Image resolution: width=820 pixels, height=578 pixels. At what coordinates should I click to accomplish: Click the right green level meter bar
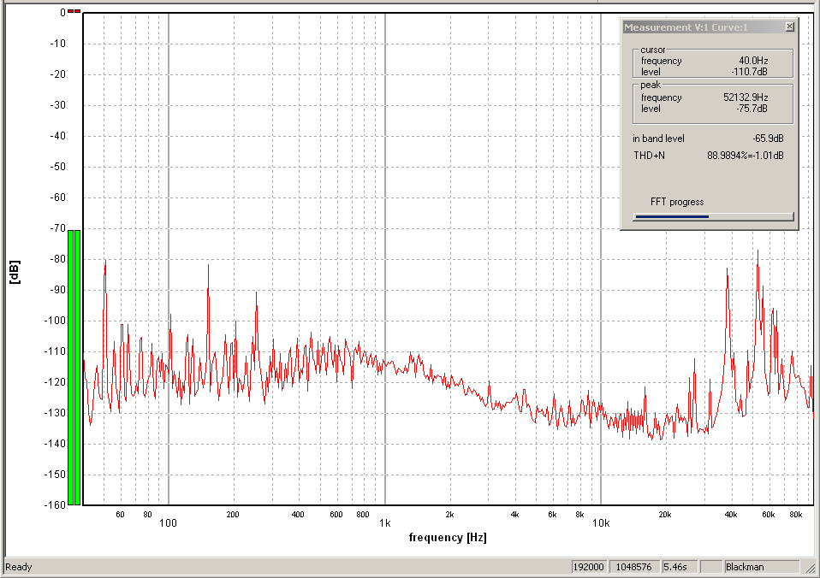[78, 366]
